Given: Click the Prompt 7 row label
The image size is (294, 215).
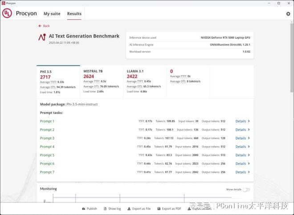Looking at the screenshot, I should tap(47, 172).
